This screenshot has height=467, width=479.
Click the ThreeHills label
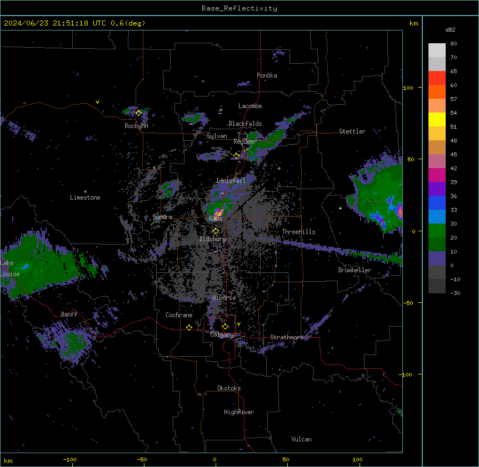click(299, 232)
